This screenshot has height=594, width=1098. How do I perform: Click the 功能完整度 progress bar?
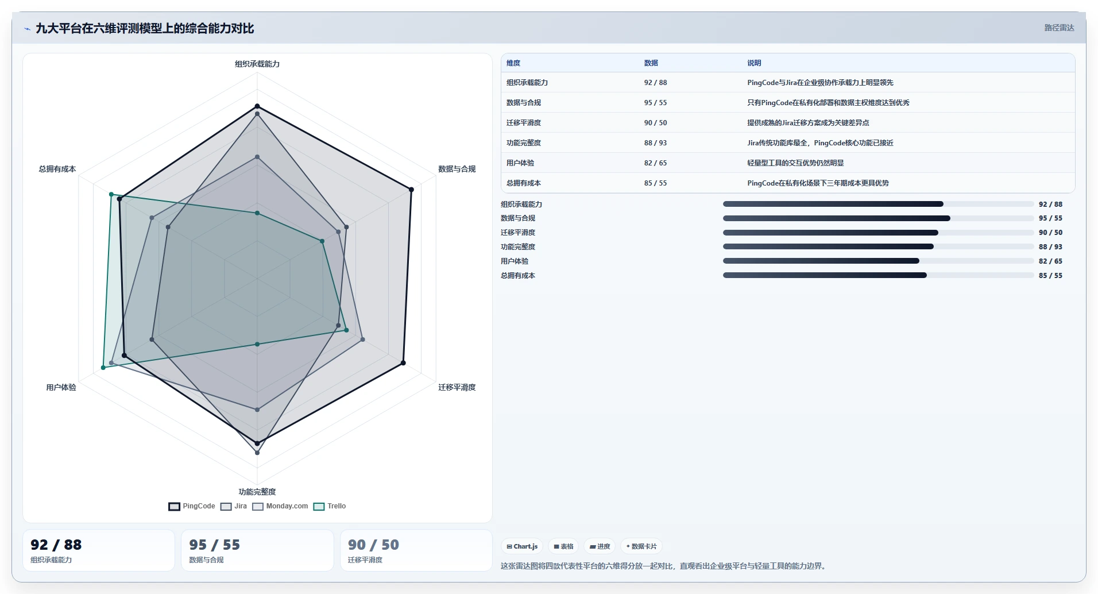point(878,246)
